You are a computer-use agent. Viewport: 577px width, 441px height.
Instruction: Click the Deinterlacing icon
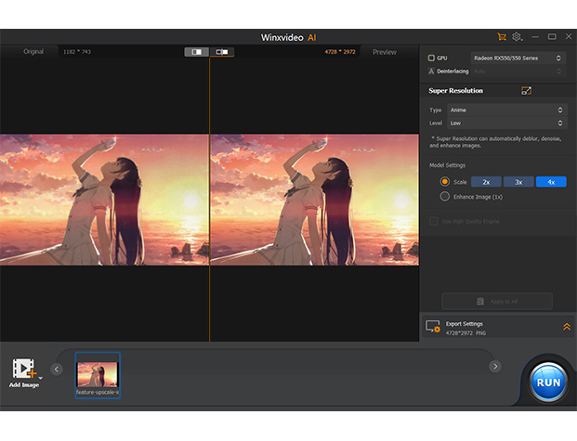pyautogui.click(x=431, y=71)
